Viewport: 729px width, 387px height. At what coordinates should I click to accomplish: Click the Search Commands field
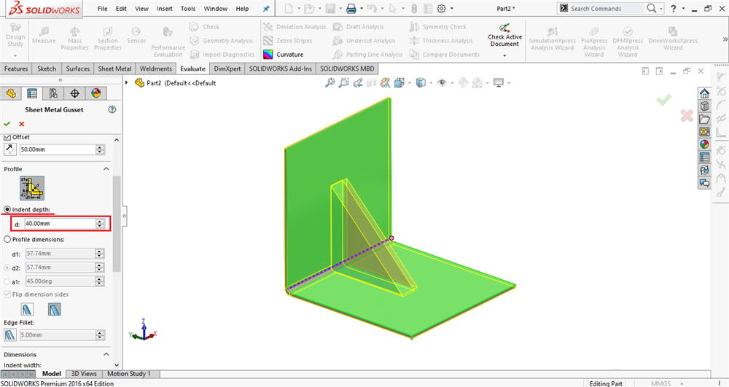607,8
